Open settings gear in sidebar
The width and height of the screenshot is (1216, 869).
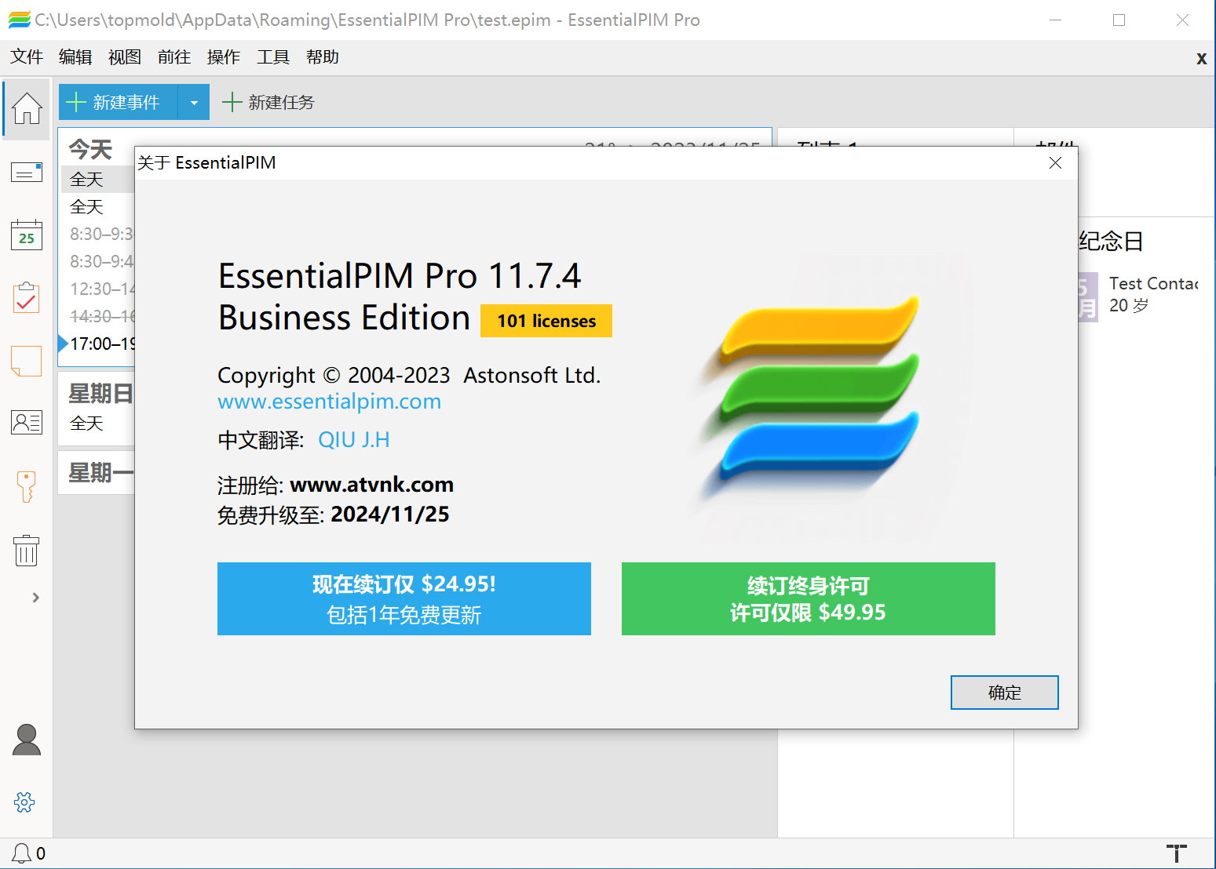24,802
